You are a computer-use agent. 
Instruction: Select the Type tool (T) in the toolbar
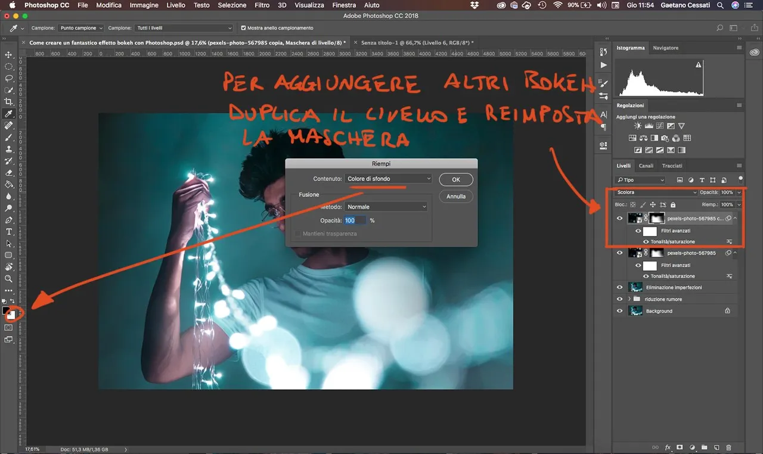pos(8,231)
